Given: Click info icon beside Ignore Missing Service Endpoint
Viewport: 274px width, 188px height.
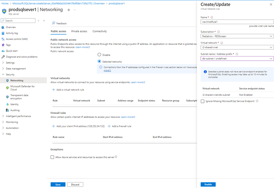Looking at the screenshot, I should tap(257, 101).
